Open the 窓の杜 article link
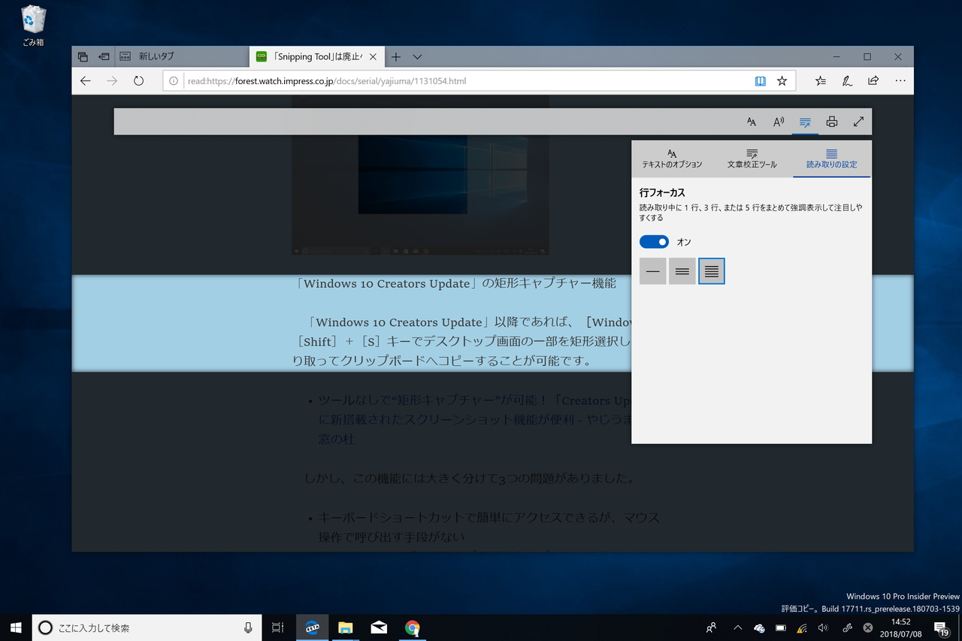The image size is (962, 641). (x=335, y=439)
